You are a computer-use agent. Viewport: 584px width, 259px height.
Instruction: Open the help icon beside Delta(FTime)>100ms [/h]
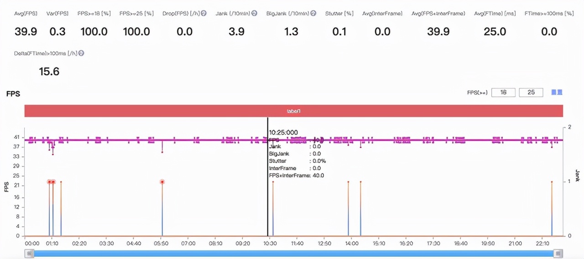[81, 53]
